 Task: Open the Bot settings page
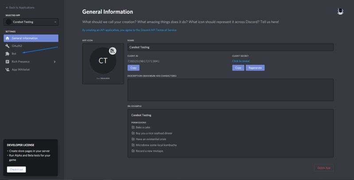click(31, 54)
